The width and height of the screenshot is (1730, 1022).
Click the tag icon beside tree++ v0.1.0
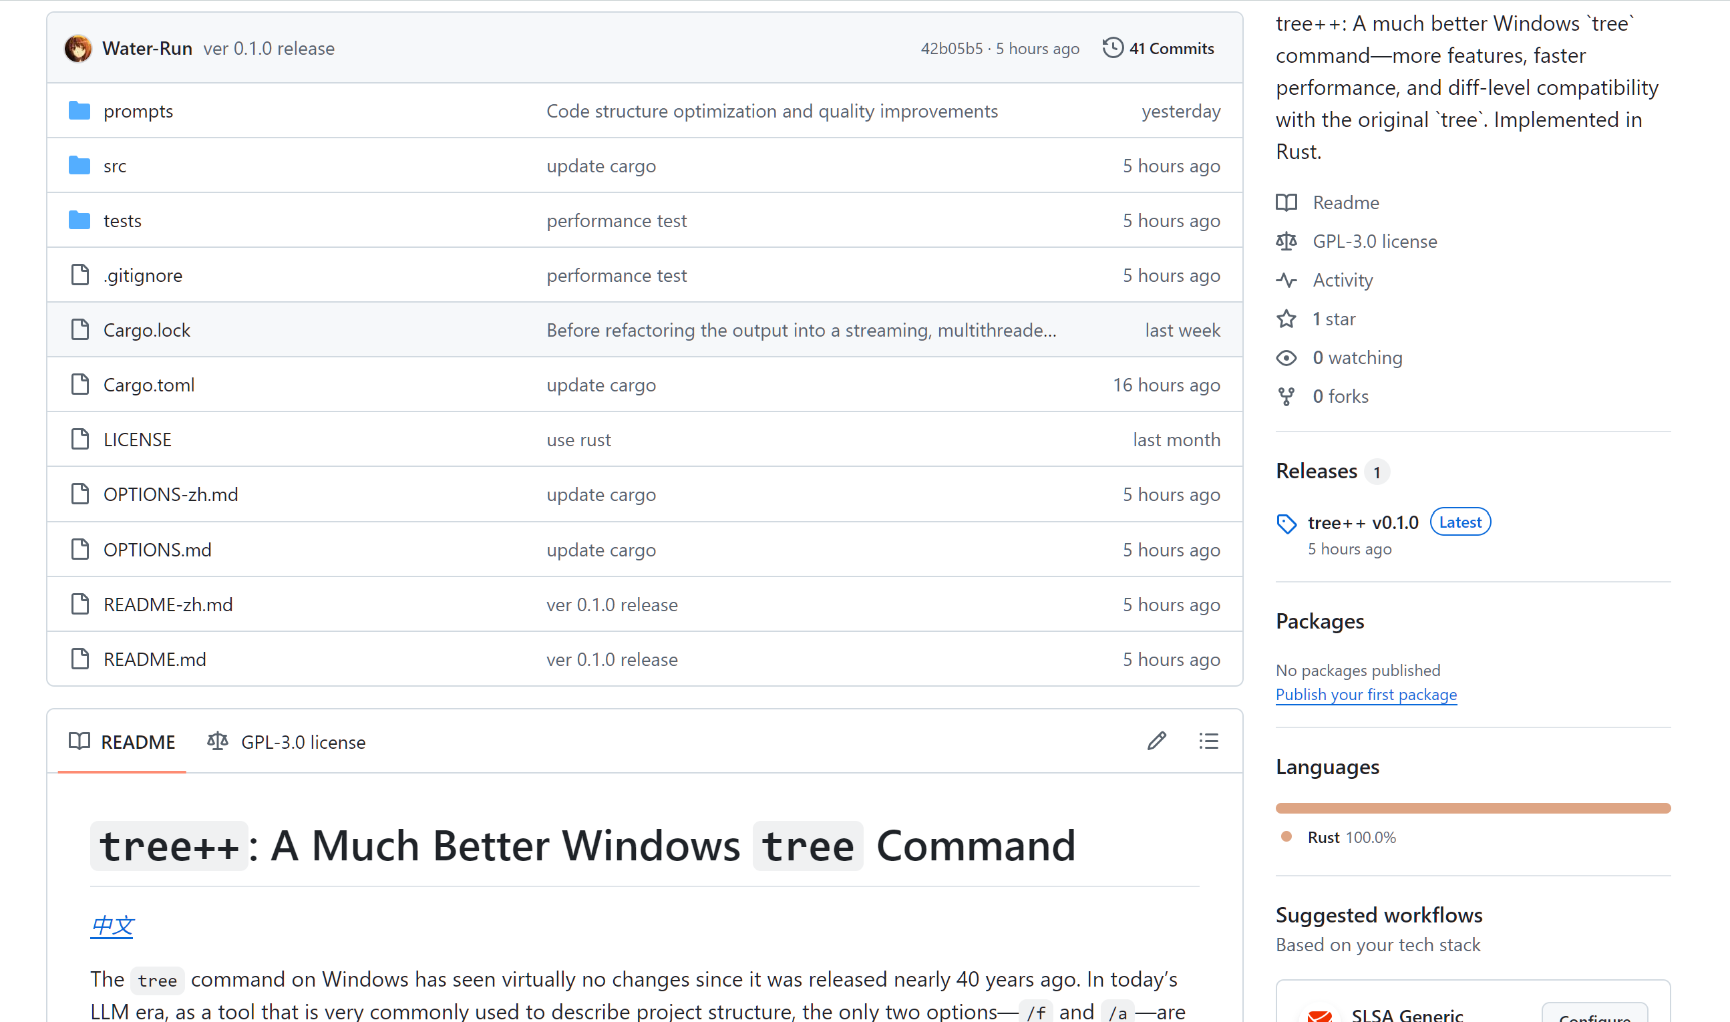pyautogui.click(x=1286, y=524)
